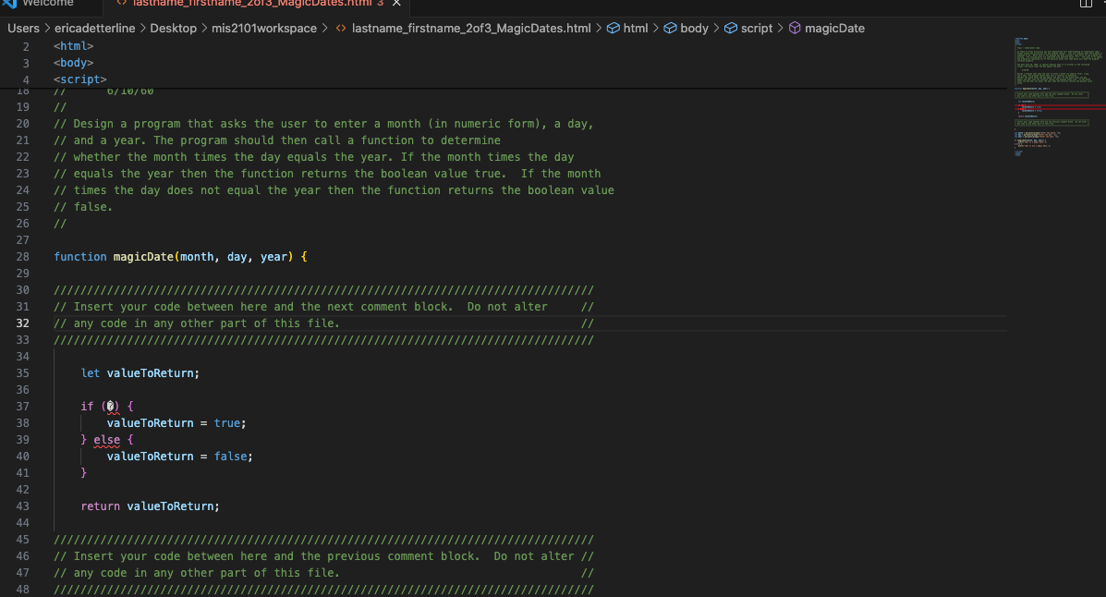Click 'return valueToReturn;' on line 43

150,506
